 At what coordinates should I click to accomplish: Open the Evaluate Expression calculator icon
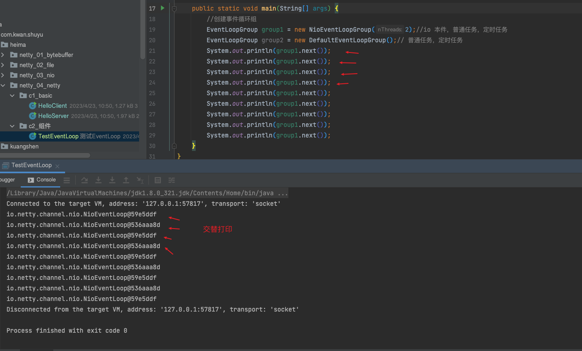158,180
